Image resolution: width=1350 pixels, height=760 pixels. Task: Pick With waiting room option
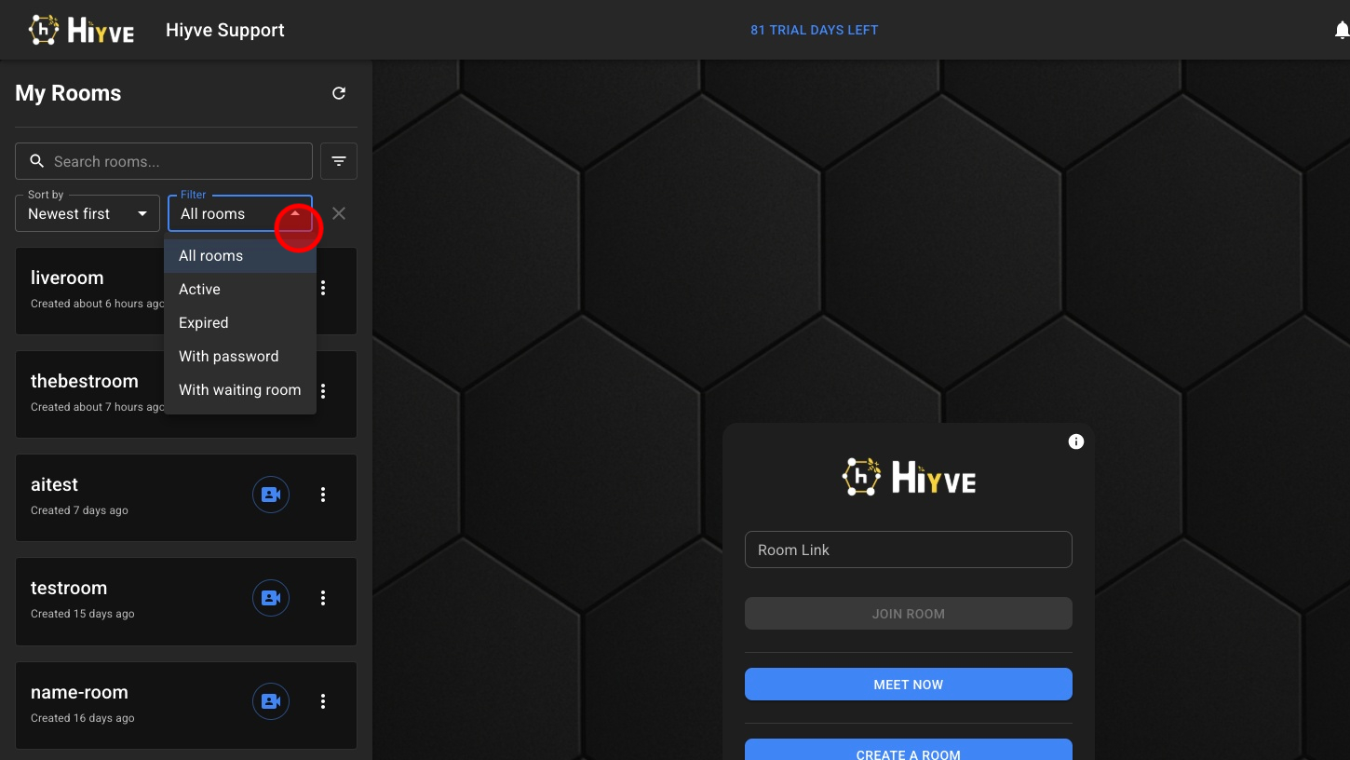[x=239, y=390]
